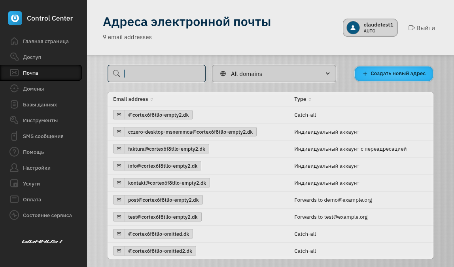
Task: Click mail icon for @cortex6f8tllo-omitted.dk
Action: (x=119, y=234)
